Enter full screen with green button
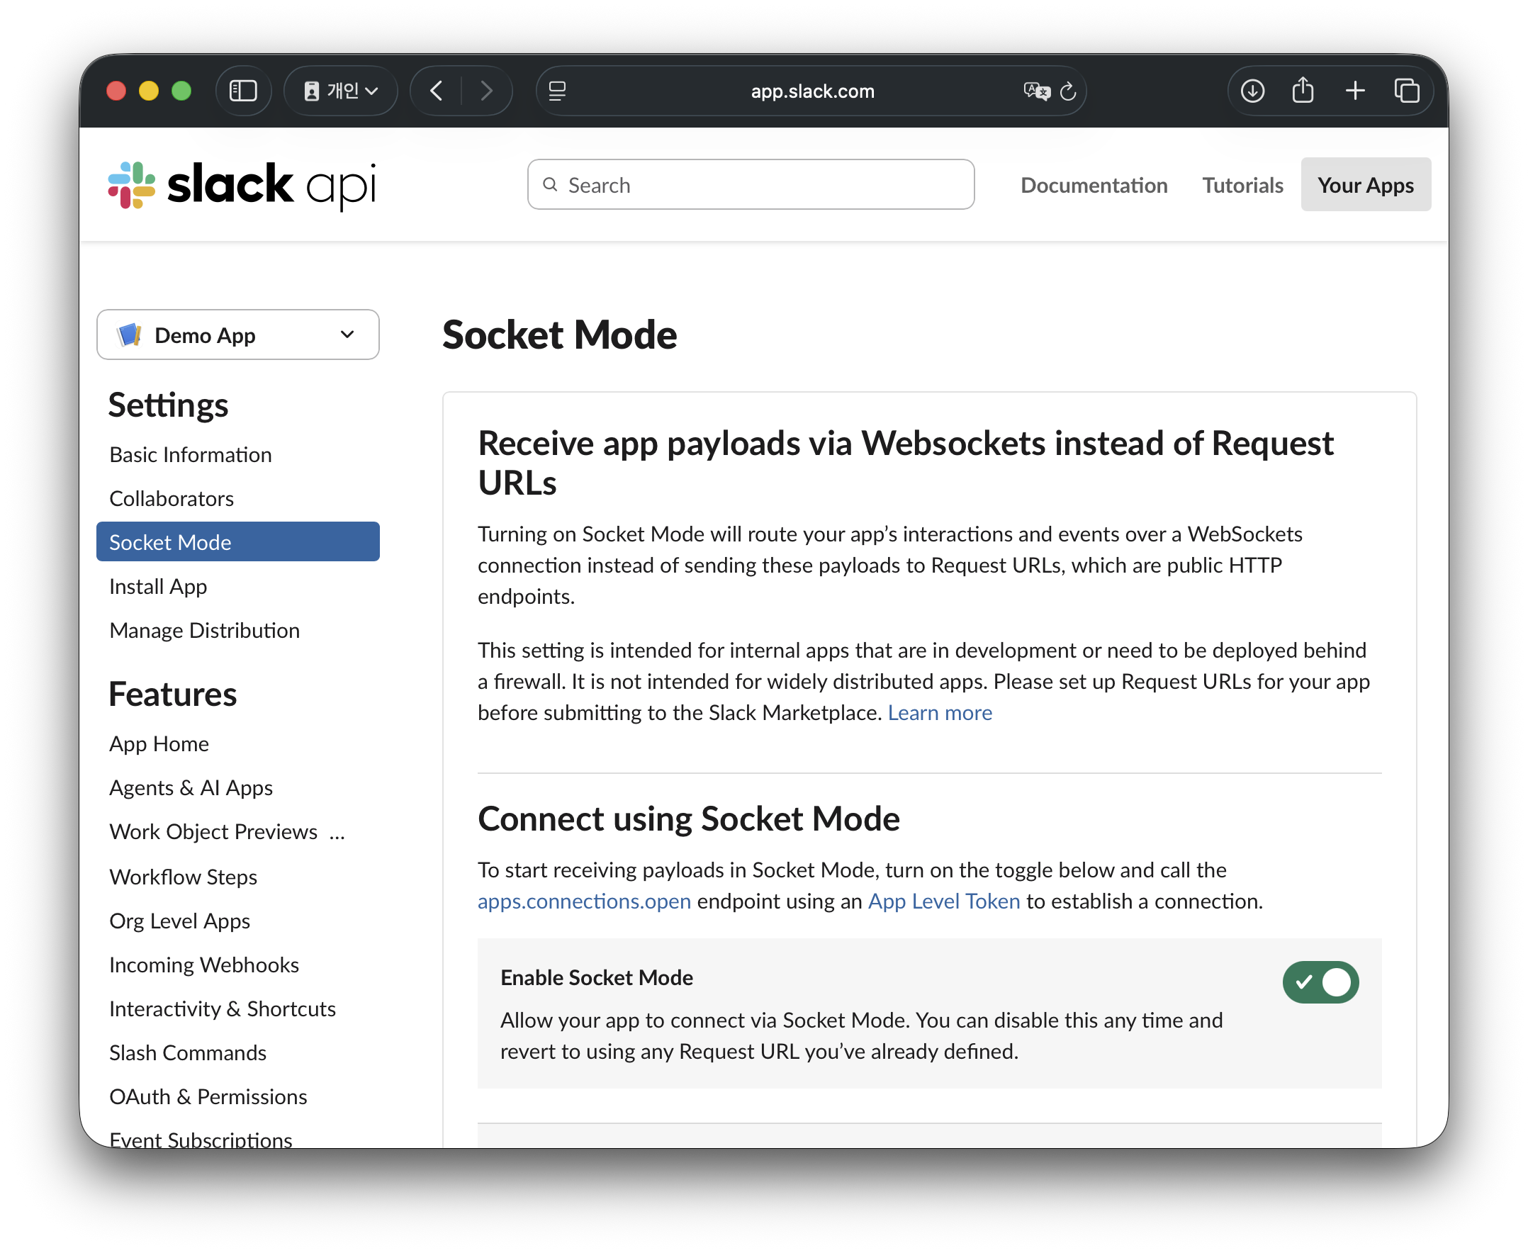 (x=181, y=91)
